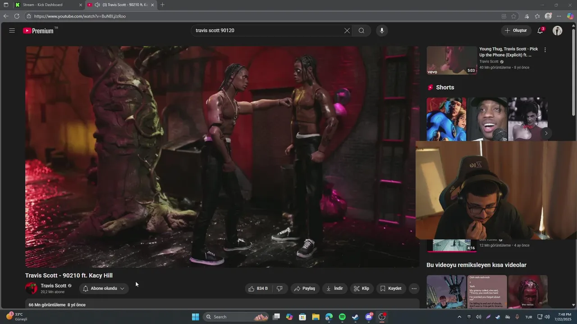Image resolution: width=577 pixels, height=324 pixels.
Task: Save video with Kaydet button
Action: pos(391,288)
